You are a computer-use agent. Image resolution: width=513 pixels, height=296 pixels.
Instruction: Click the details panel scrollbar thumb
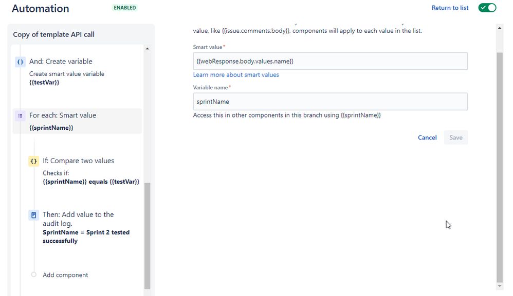tap(500, 167)
